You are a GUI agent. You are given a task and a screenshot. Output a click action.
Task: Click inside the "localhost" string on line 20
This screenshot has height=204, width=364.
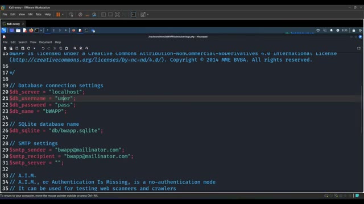coord(65,92)
